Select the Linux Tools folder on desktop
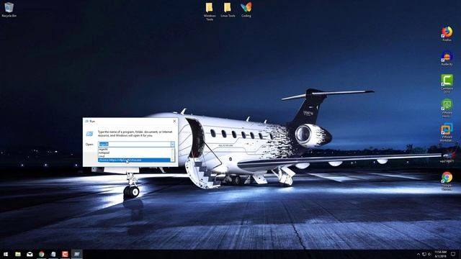The height and width of the screenshot is (259, 461). click(x=228, y=9)
